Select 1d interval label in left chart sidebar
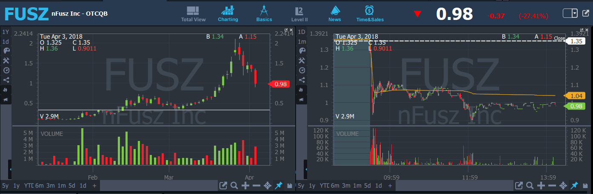Screen dimensions: 593x194 (6, 42)
